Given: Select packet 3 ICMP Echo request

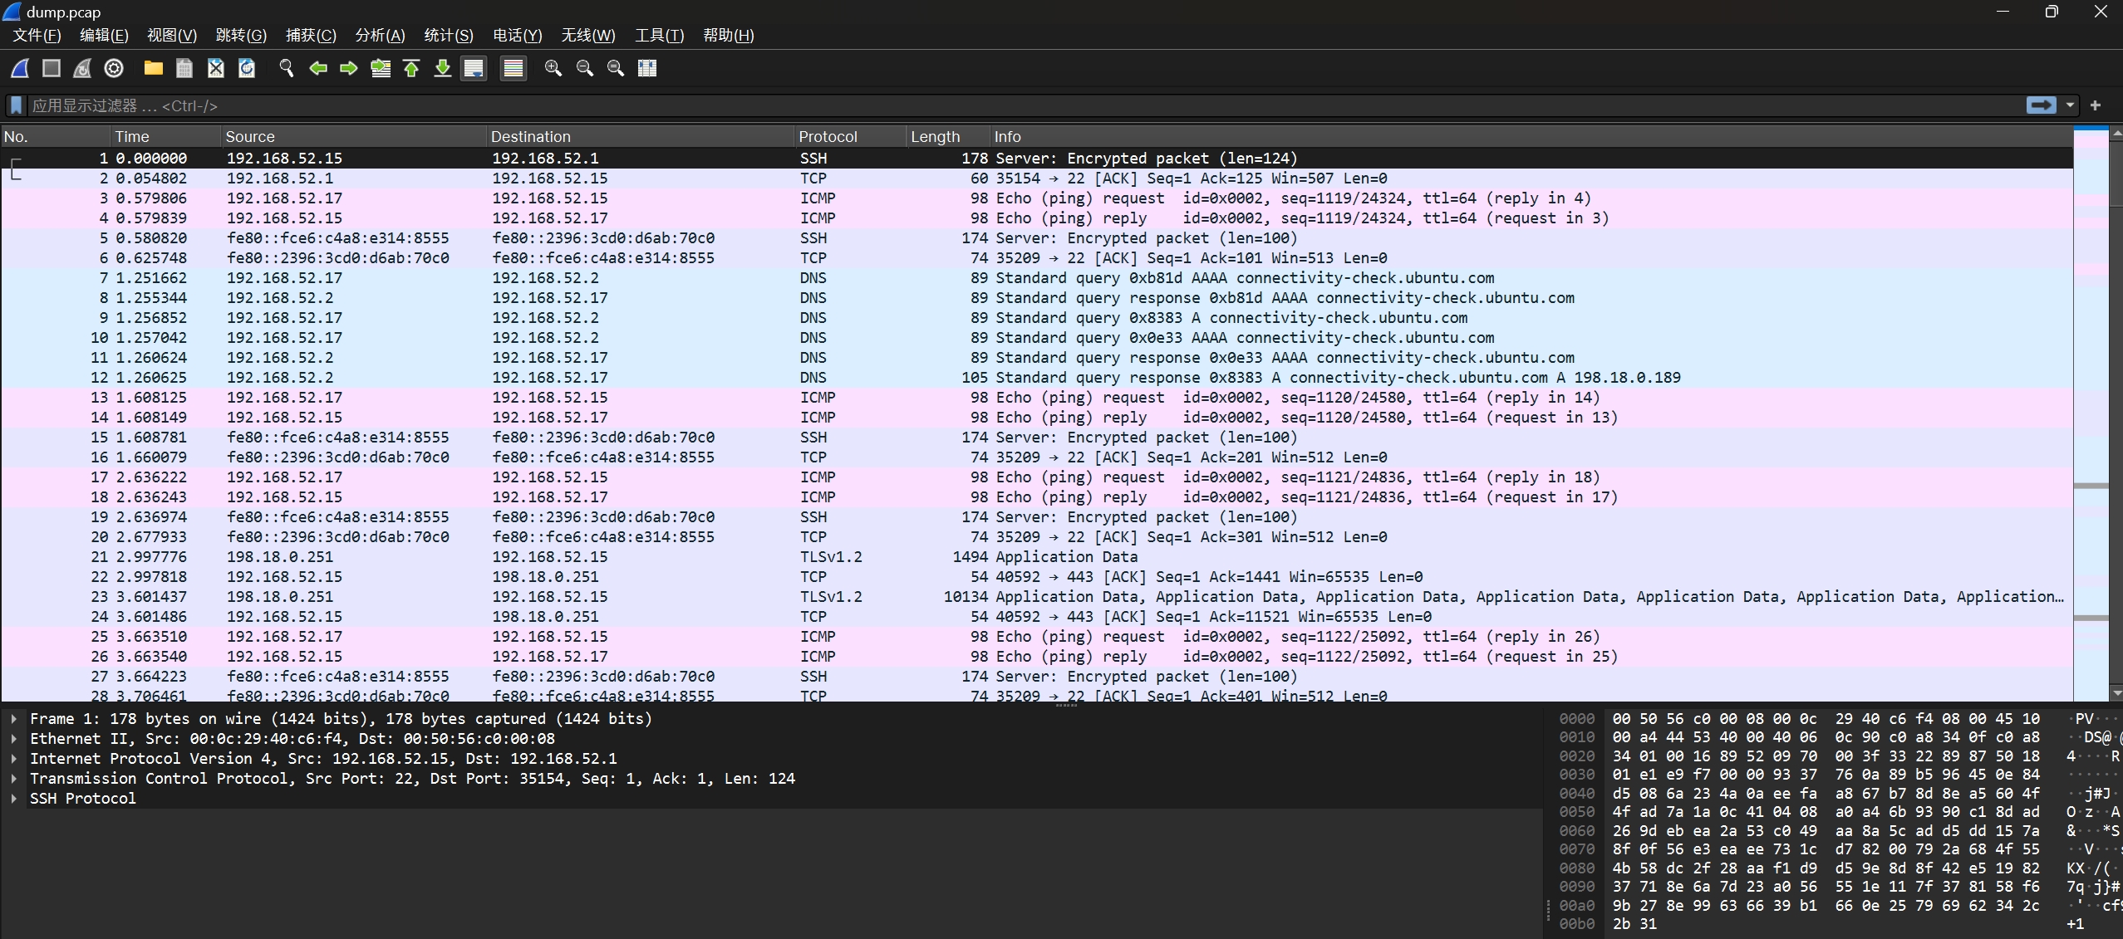Looking at the screenshot, I should [x=1037, y=198].
